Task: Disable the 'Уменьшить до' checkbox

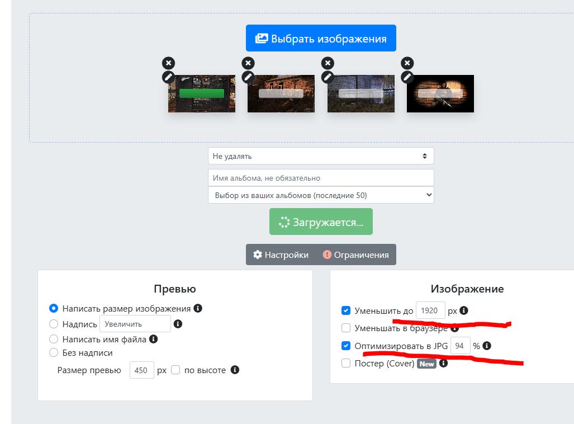Action: [346, 310]
